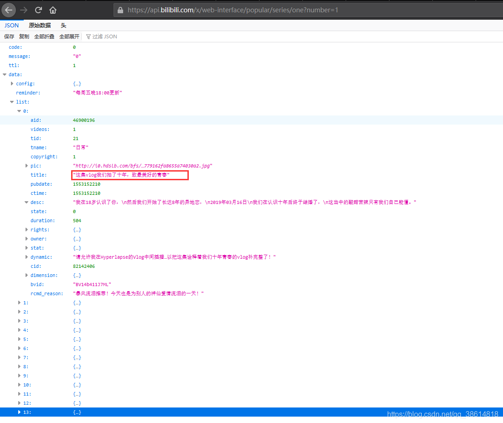
Task: Expand the config node
Action: click(12, 84)
